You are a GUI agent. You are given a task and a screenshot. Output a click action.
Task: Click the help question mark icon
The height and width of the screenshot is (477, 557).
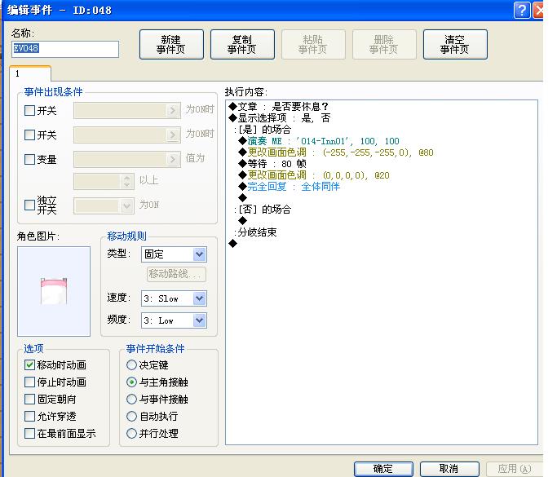(x=522, y=10)
